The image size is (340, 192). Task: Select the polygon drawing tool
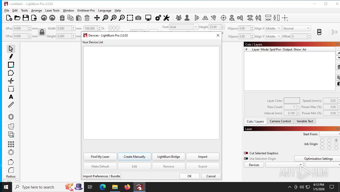coord(11,73)
